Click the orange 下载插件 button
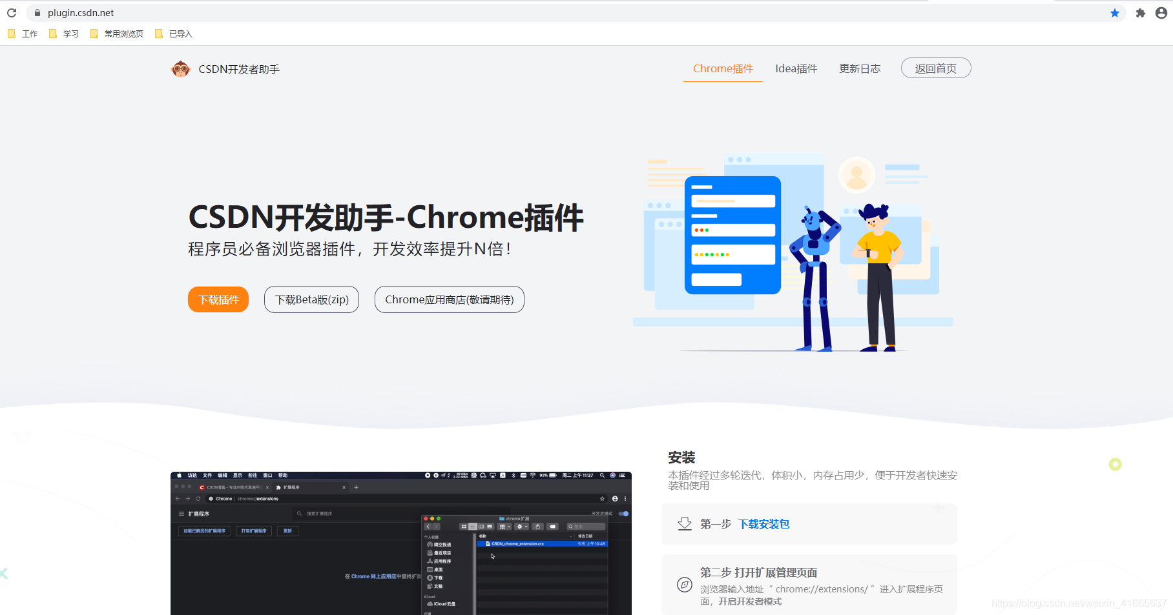This screenshot has height=615, width=1173. click(x=218, y=299)
